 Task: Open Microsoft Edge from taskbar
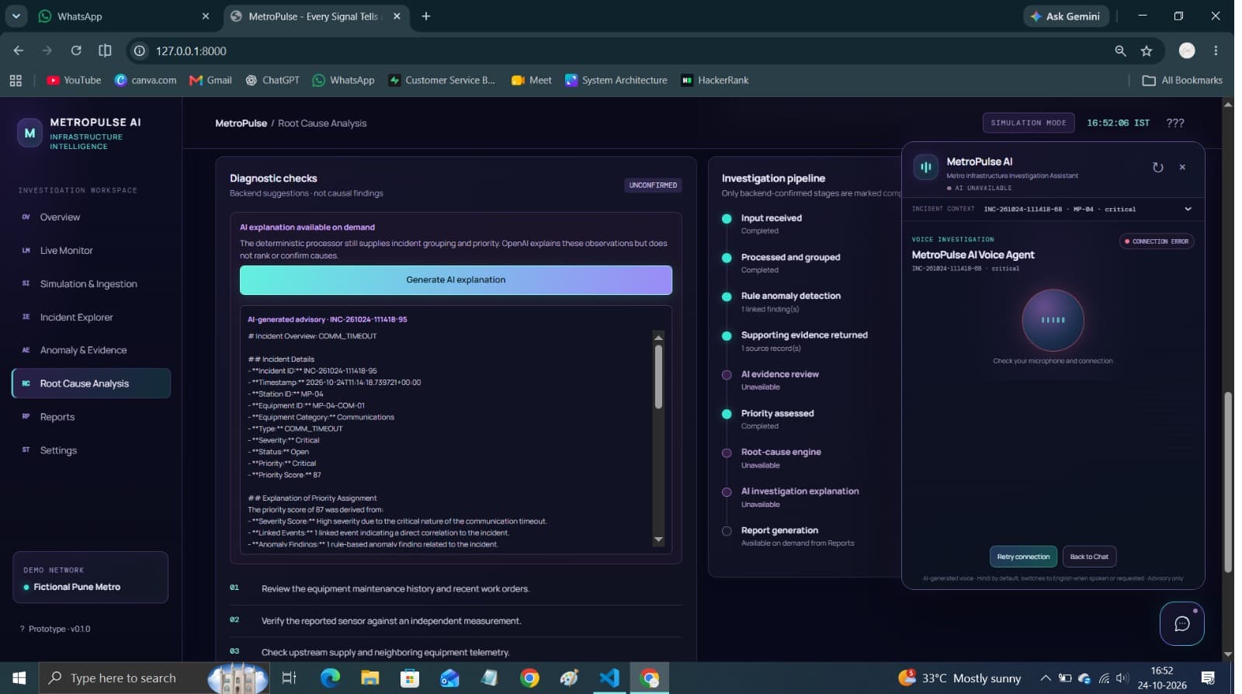[331, 678]
